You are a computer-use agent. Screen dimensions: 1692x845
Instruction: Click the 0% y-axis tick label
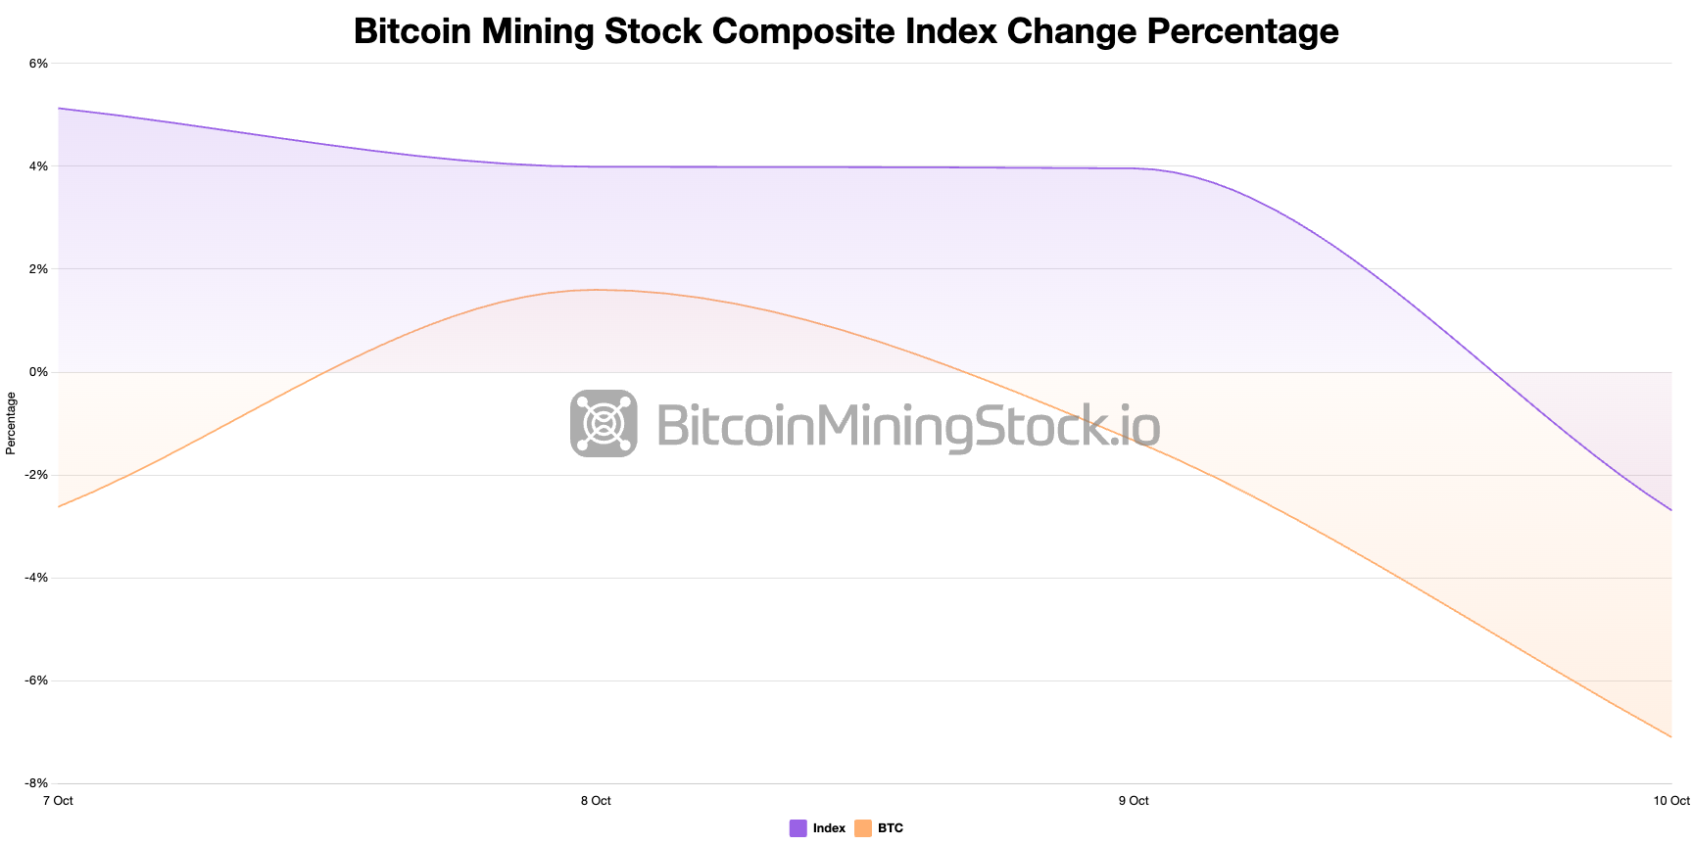[38, 372]
